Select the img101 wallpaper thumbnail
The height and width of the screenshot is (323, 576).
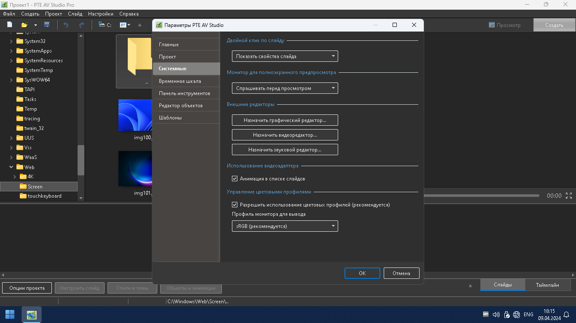(x=135, y=169)
